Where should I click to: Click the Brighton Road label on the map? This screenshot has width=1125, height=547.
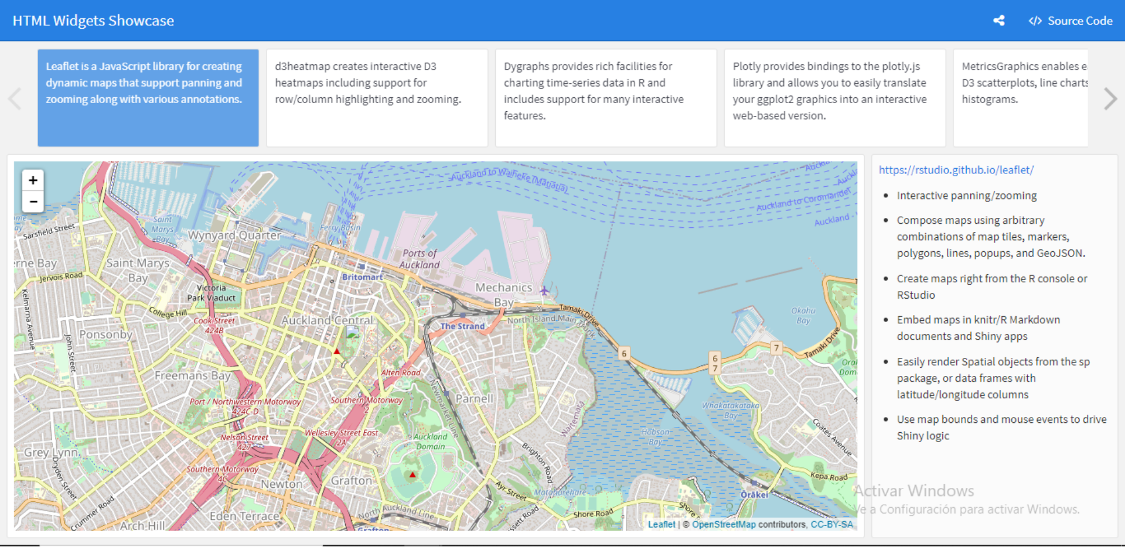[538, 463]
